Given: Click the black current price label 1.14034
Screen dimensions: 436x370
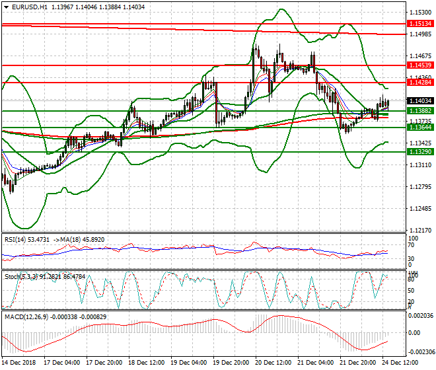Looking at the screenshot, I should point(420,100).
